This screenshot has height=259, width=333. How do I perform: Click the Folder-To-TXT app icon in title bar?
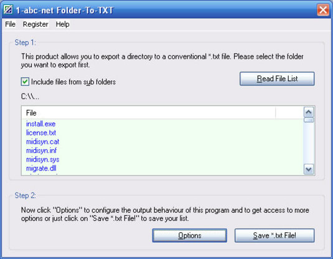pyautogui.click(x=8, y=10)
